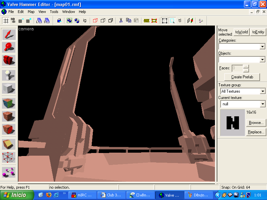Switch to mIRC in the taskbar
The height and width of the screenshot is (200, 267).
tap(82, 195)
